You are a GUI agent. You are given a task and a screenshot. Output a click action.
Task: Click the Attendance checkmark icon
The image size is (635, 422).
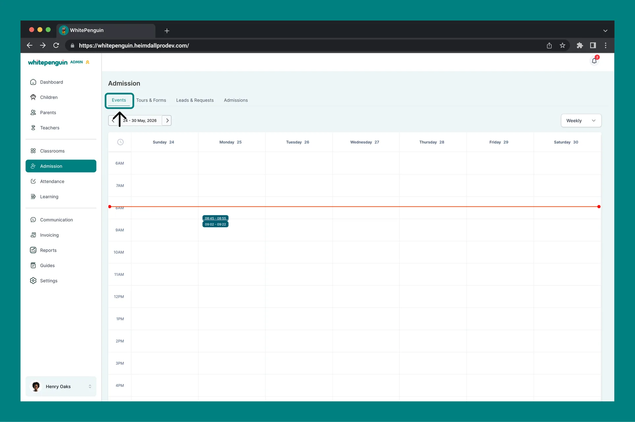(33, 181)
